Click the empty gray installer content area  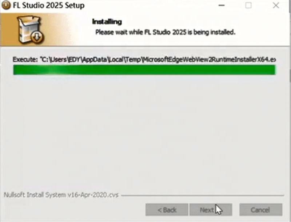pos(145,133)
